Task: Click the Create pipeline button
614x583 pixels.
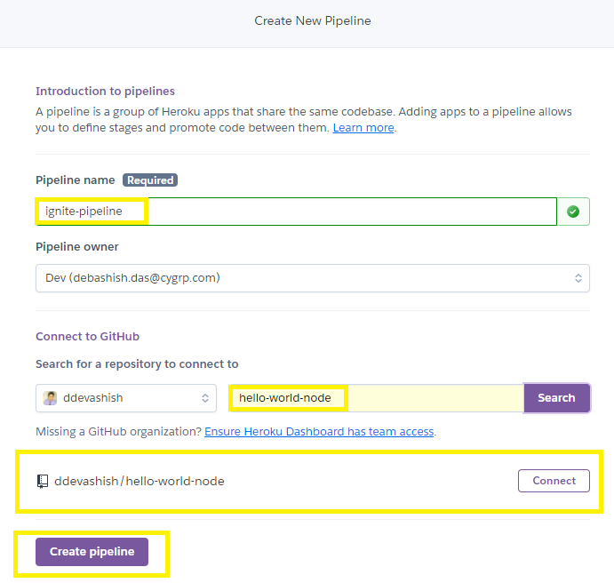Action: click(x=92, y=552)
